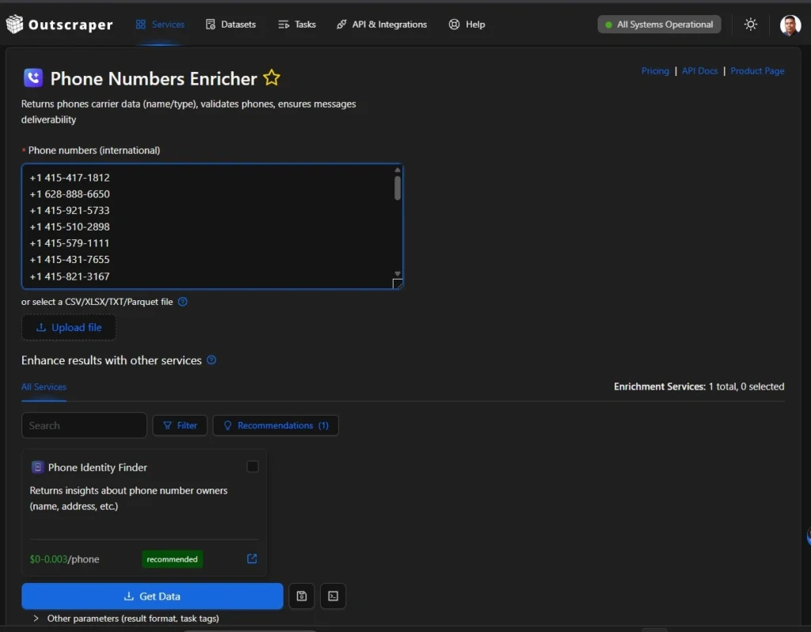Click the Phone Identity Finder title

pyautogui.click(x=97, y=467)
